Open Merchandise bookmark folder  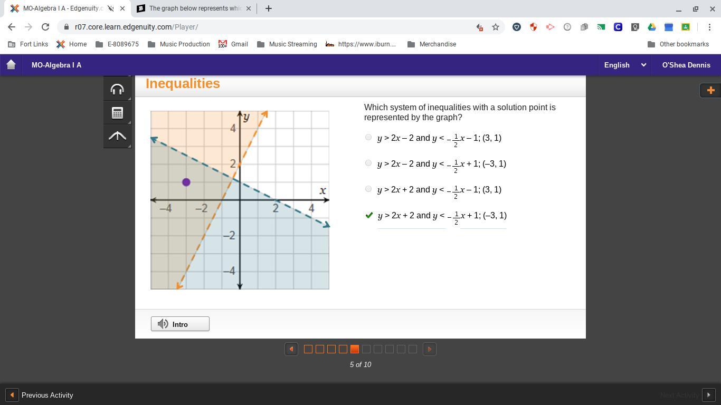[x=432, y=44]
